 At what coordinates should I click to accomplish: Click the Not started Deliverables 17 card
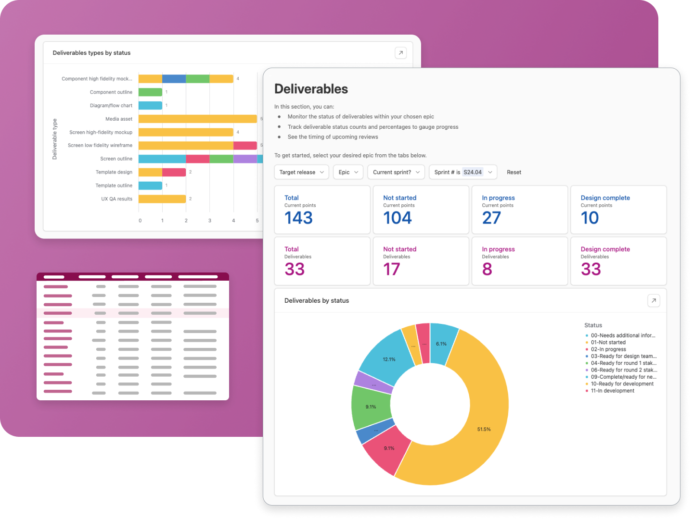(x=421, y=261)
